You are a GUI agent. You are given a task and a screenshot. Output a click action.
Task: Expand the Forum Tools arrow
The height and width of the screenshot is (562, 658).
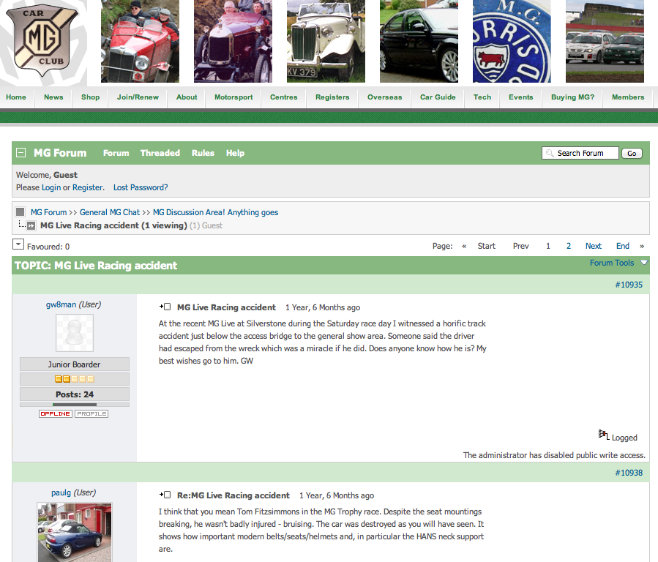tap(644, 263)
